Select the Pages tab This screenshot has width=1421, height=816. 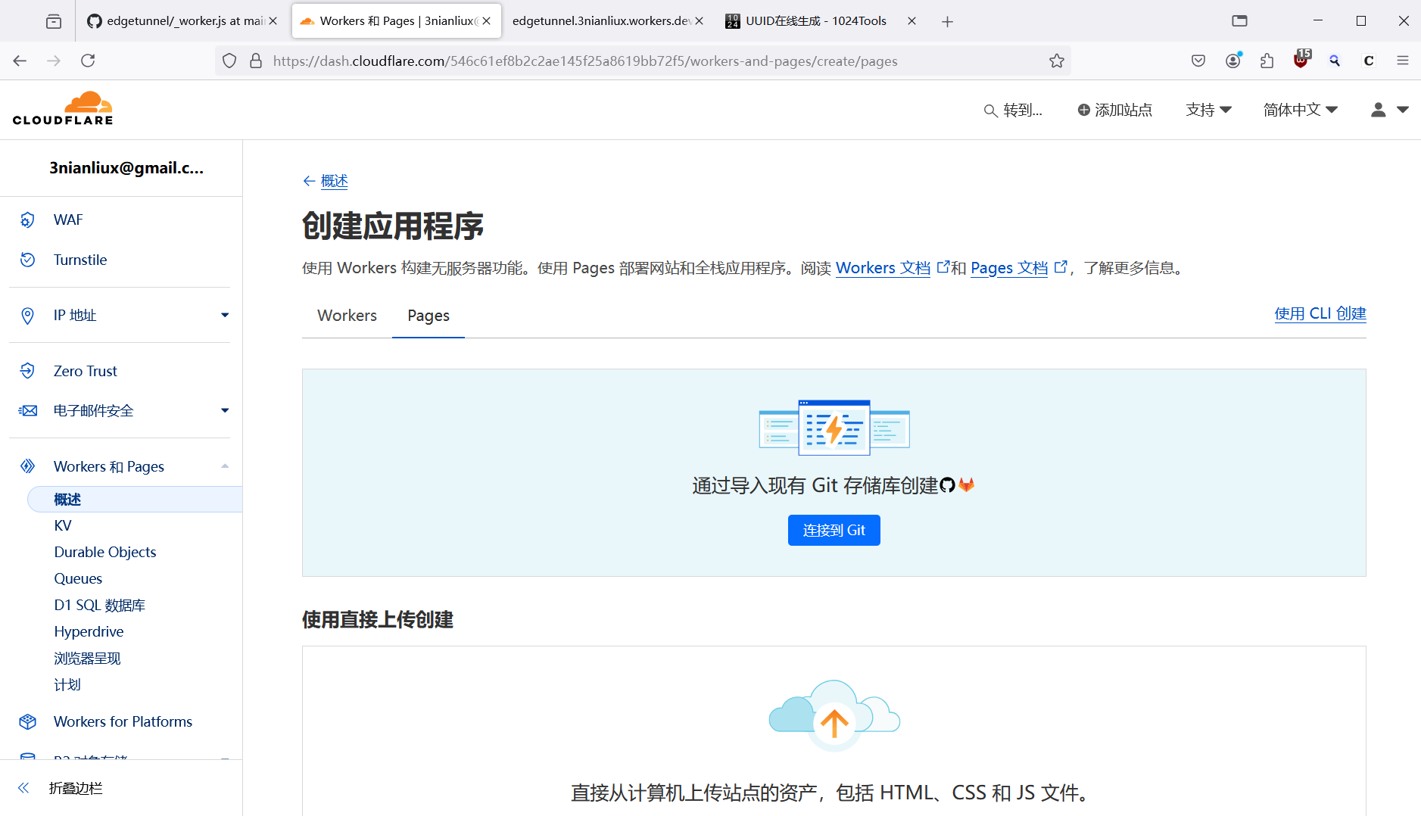428,316
